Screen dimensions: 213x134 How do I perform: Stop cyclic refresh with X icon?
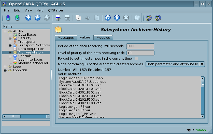[126, 18]
